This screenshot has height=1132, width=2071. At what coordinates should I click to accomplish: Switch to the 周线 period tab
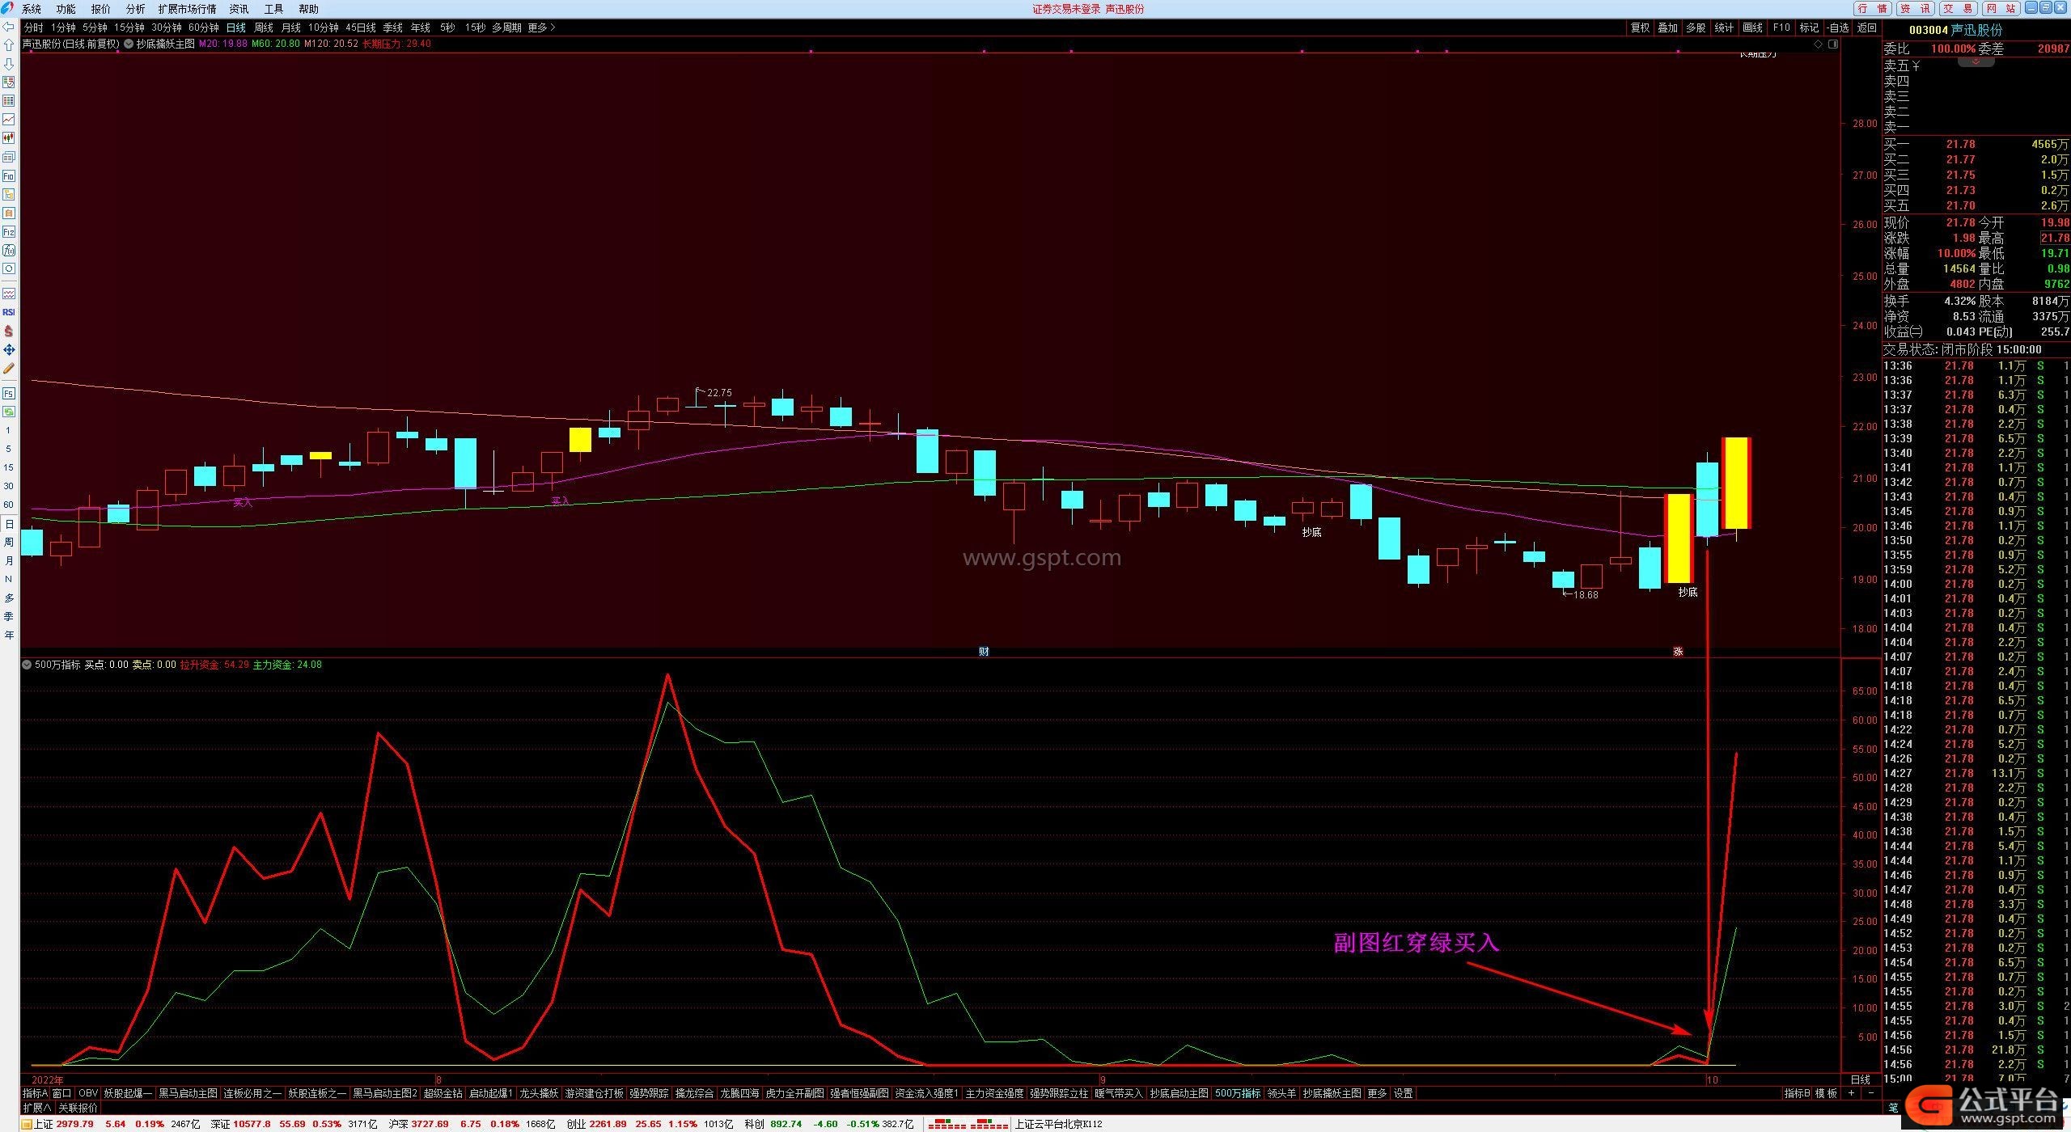pyautogui.click(x=264, y=27)
